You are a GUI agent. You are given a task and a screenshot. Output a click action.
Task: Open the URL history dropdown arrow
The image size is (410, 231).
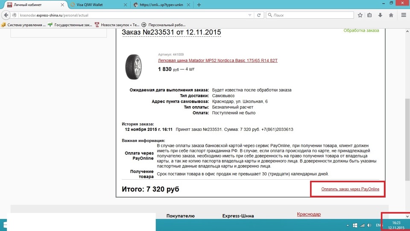tap(250, 15)
